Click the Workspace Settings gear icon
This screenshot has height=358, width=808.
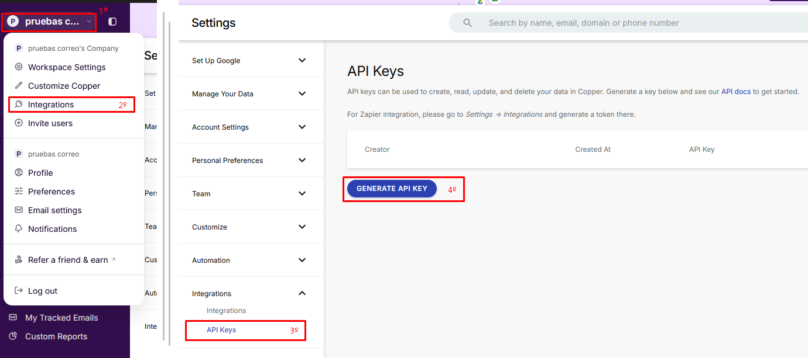coord(19,67)
